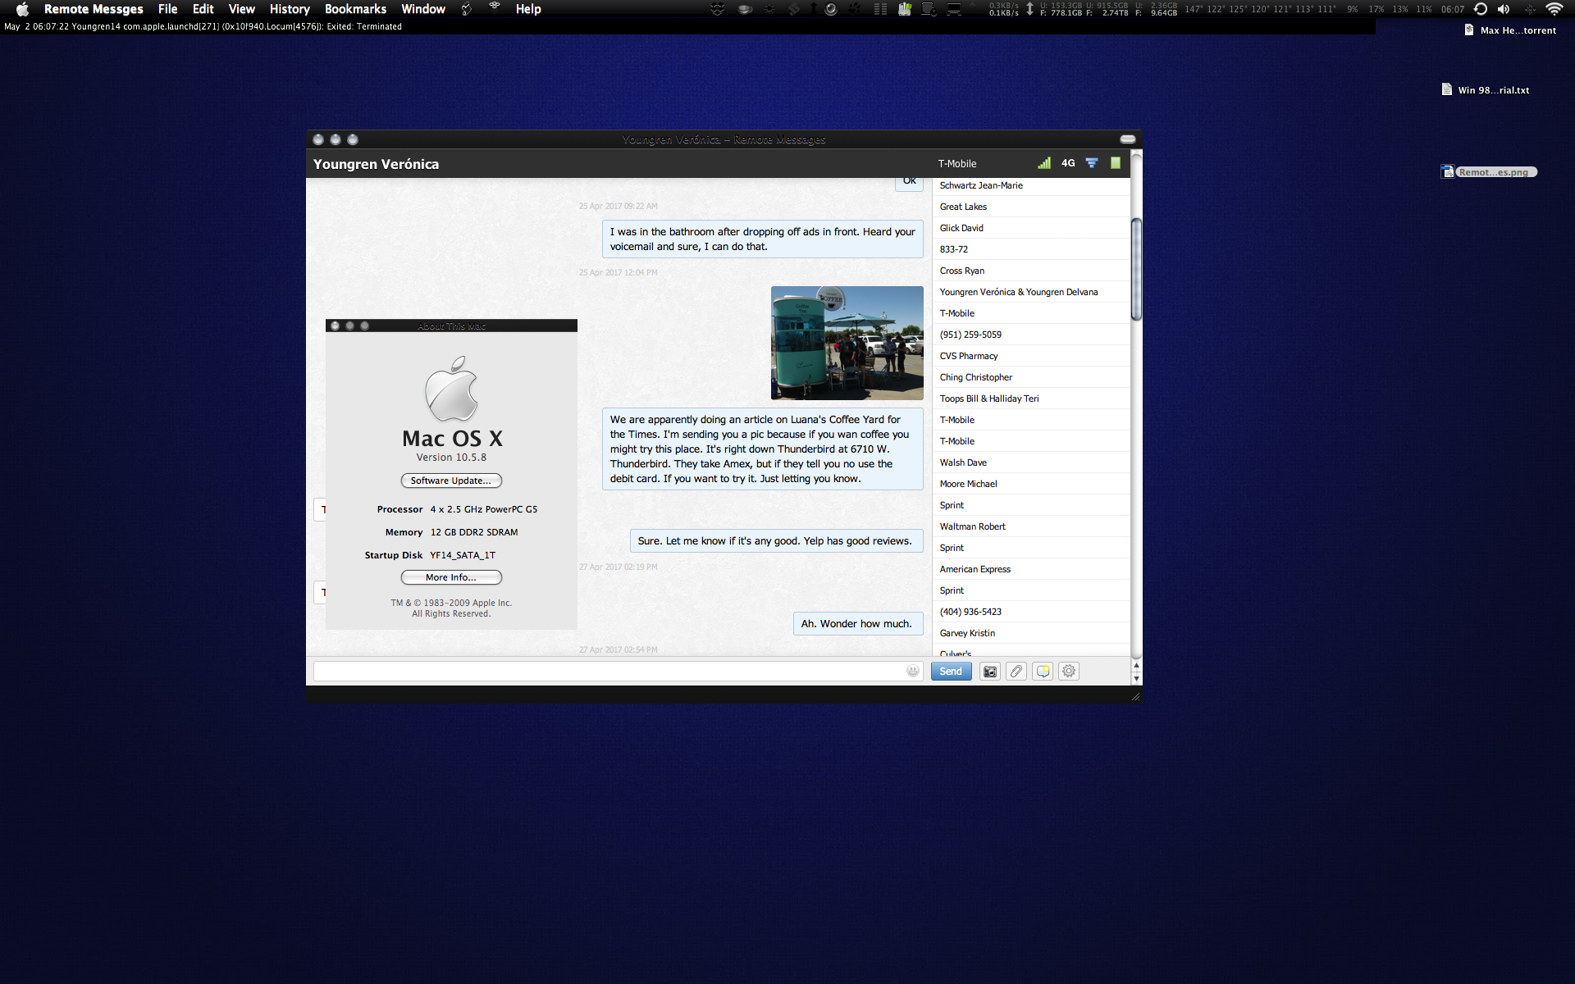The height and width of the screenshot is (984, 1575).
Task: Select the Ching Christopher conversation
Action: pos(1031,377)
